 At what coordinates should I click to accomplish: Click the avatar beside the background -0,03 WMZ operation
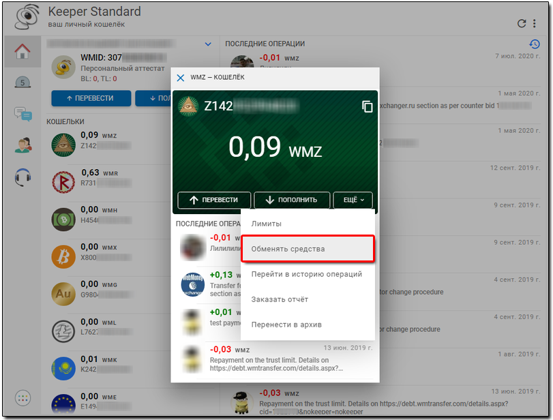point(242,402)
